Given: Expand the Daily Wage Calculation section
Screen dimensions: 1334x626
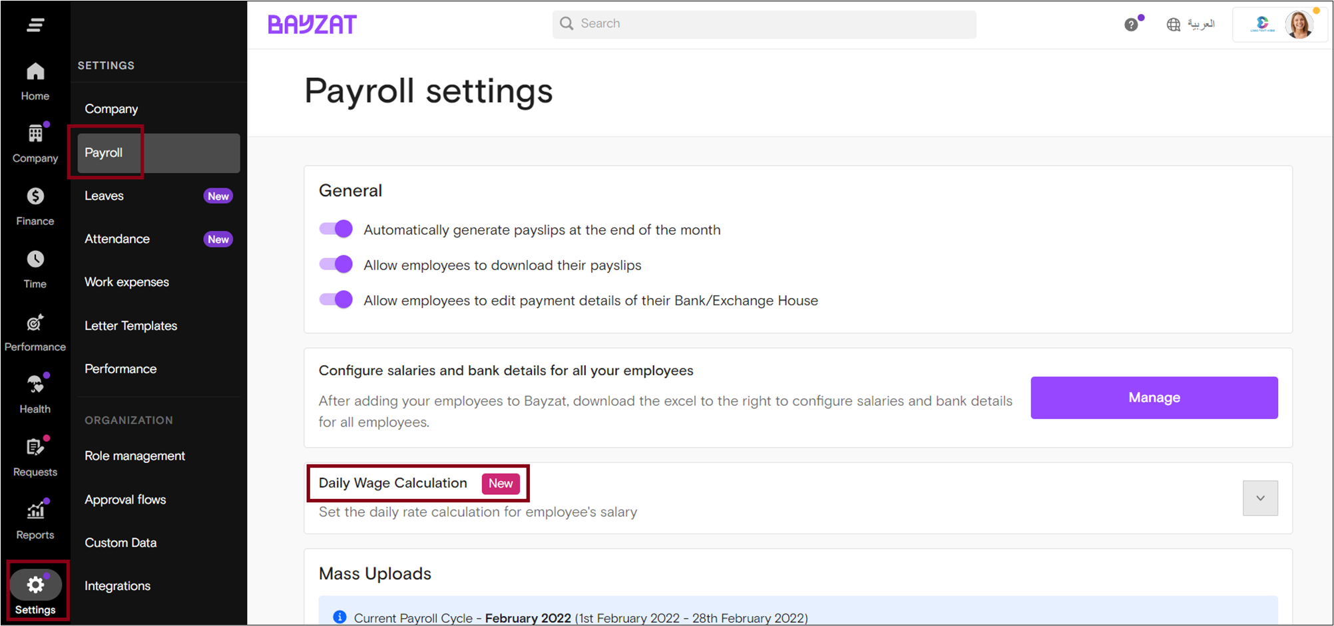Looking at the screenshot, I should (1259, 498).
